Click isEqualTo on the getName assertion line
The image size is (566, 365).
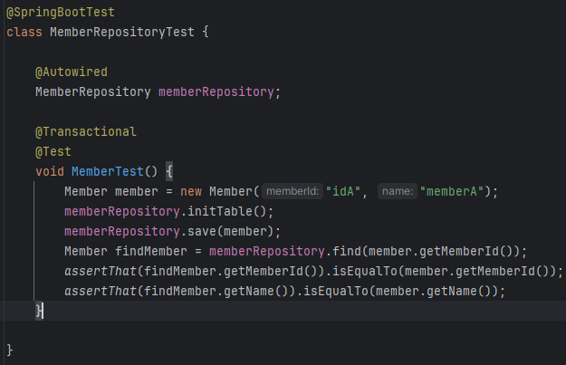pyautogui.click(x=336, y=291)
